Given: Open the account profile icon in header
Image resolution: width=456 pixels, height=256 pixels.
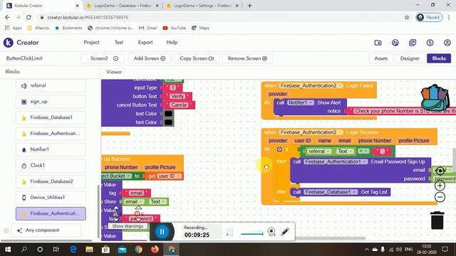Looking at the screenshot, I should click(x=447, y=43).
